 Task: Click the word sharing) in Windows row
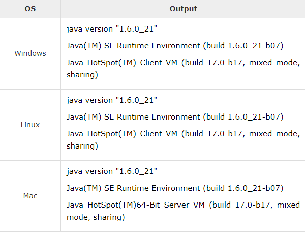(x=82, y=75)
